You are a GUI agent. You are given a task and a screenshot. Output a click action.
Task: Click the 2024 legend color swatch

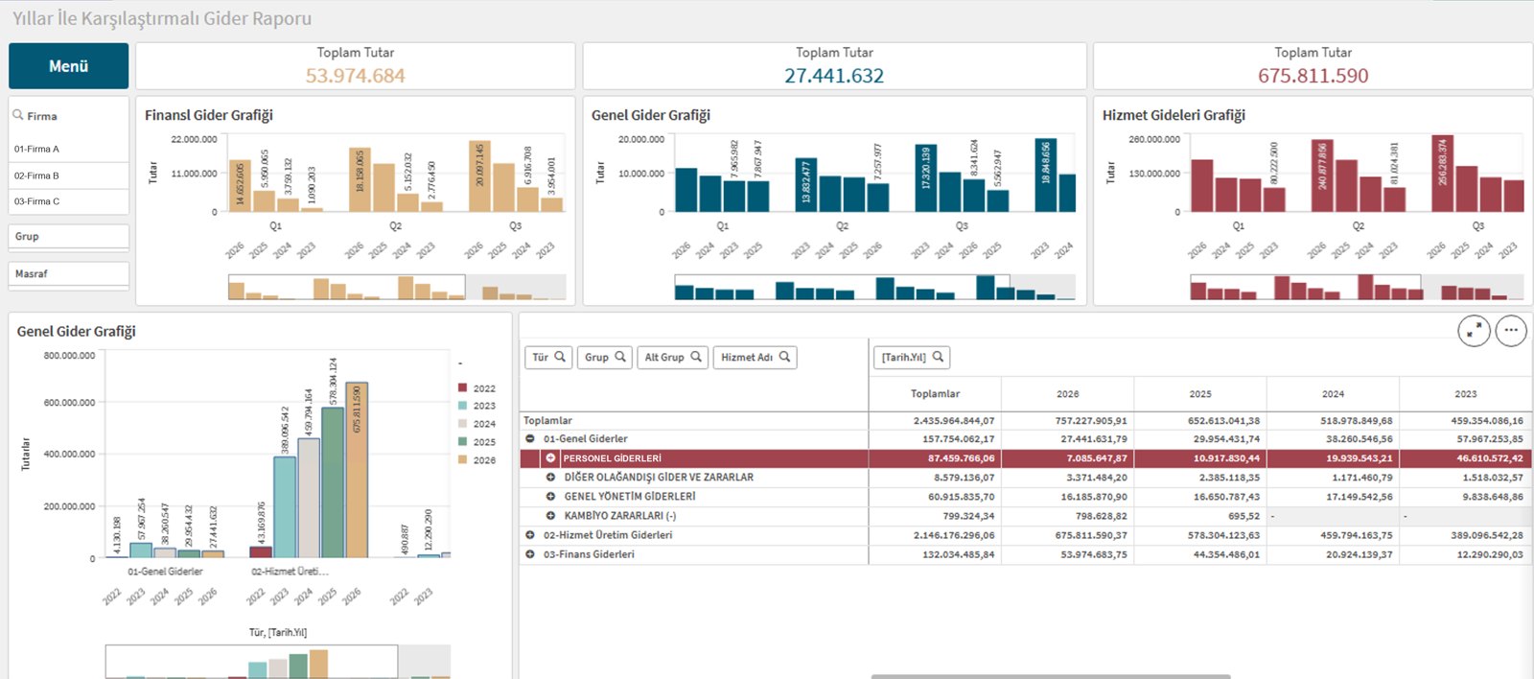pyautogui.click(x=463, y=423)
